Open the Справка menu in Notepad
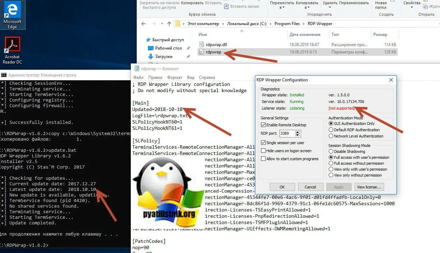This screenshot has width=440, height=253. [x=207, y=77]
